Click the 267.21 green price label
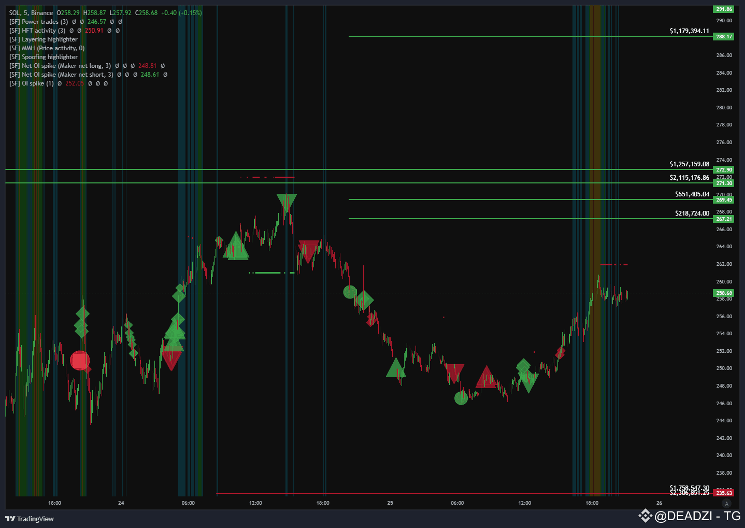Image resolution: width=745 pixels, height=528 pixels. point(724,219)
